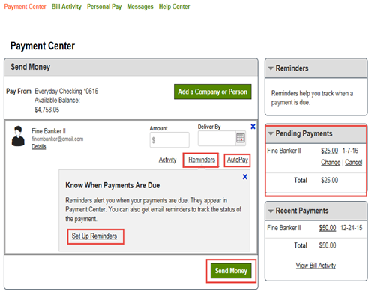Open Set Up Reminders link

94,235
